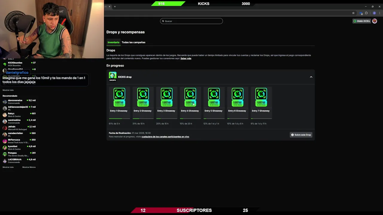
Task: Click the KICKS drop campaign title
Action: (x=125, y=77)
